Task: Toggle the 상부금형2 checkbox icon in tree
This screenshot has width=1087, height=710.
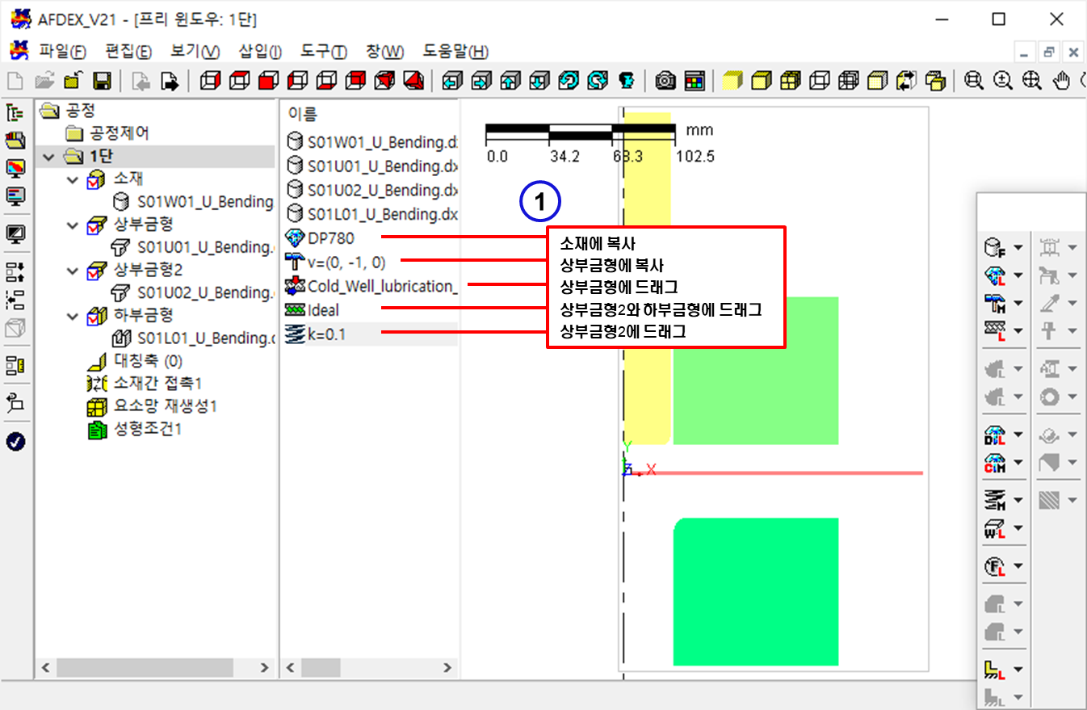Action: (95, 270)
